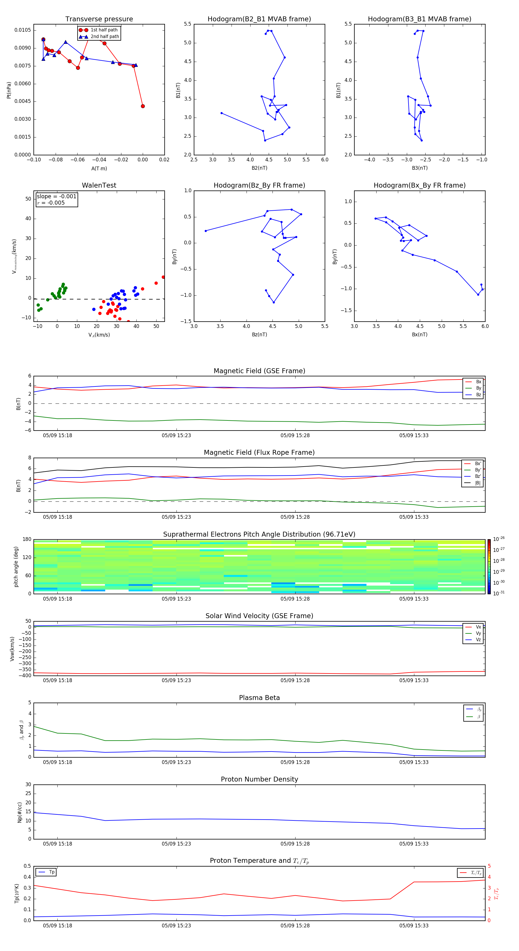
Task: Click the red Te/Tp legend box
Action: pyautogui.click(x=470, y=873)
